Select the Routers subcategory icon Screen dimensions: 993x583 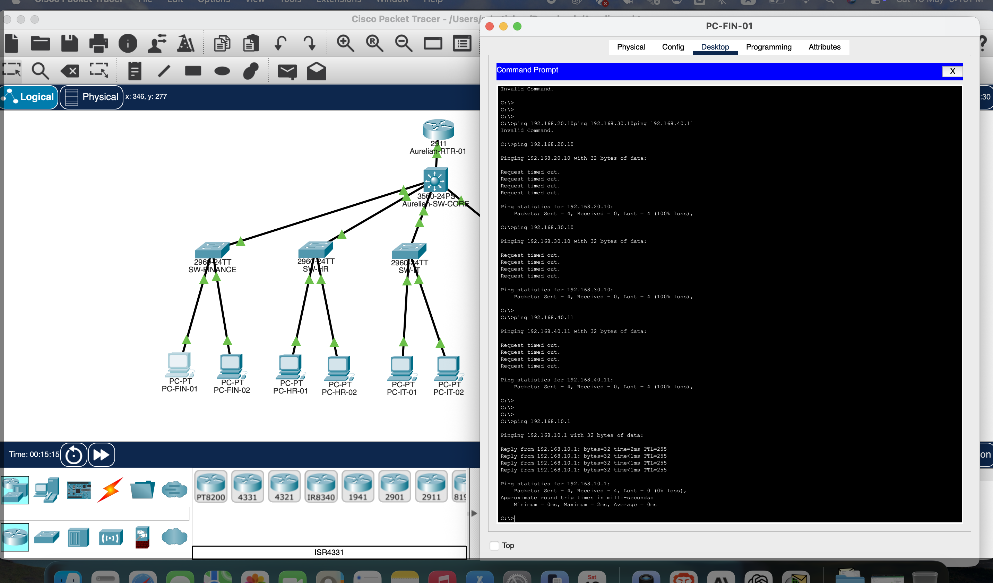(x=15, y=537)
